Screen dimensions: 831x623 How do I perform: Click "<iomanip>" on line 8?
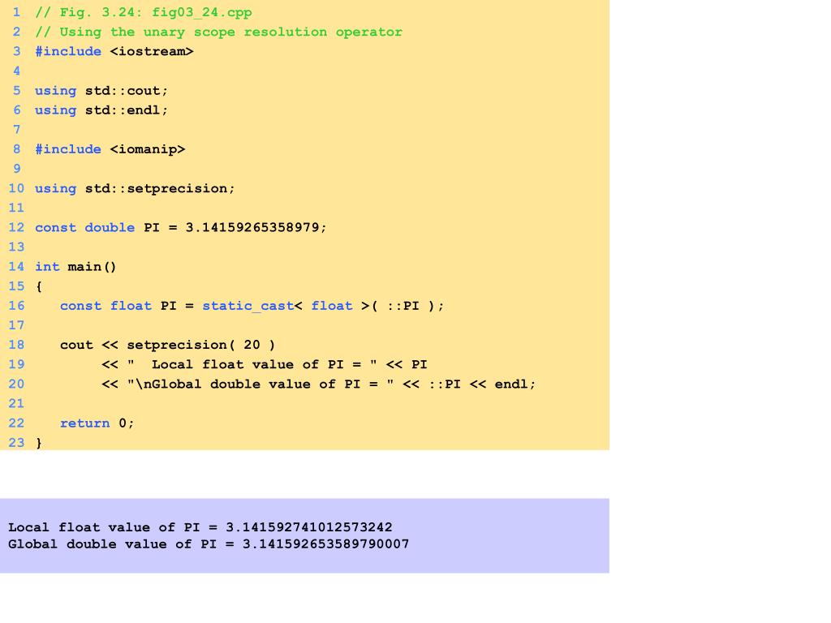(x=148, y=149)
